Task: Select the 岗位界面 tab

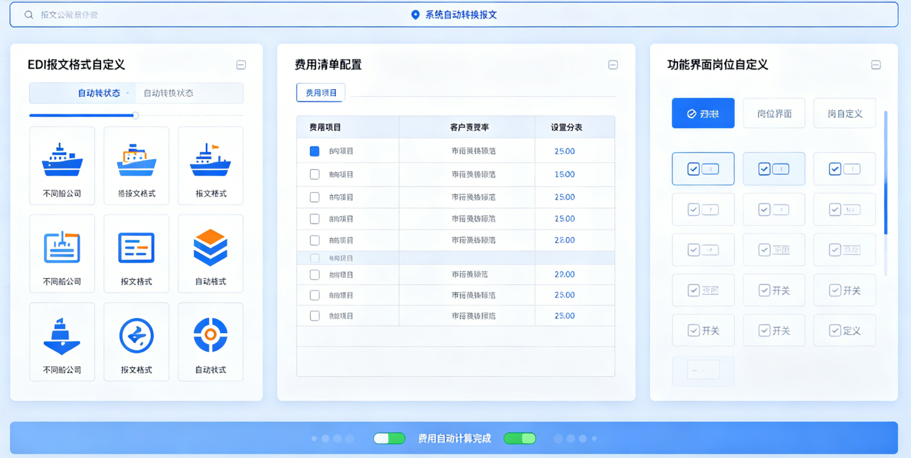Action: (x=774, y=113)
